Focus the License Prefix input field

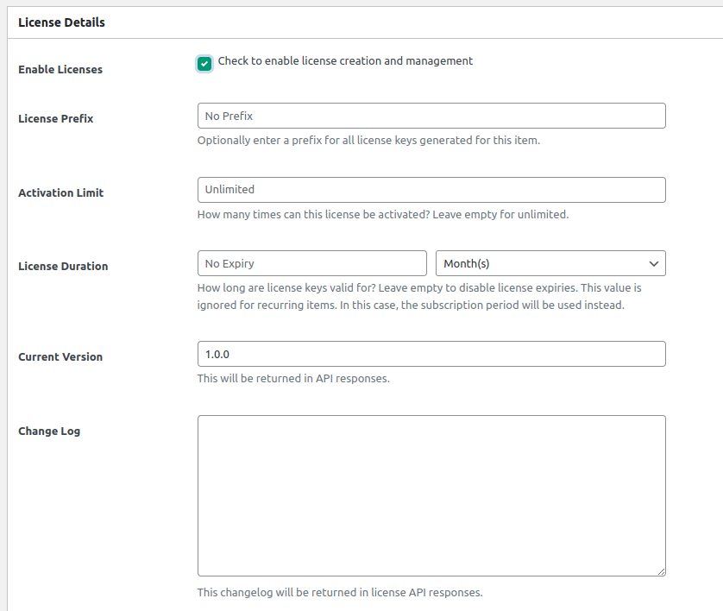[431, 116]
